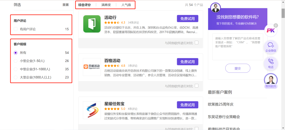
Task: Switch to the 人气值 sort tab
Action: coord(126,5)
